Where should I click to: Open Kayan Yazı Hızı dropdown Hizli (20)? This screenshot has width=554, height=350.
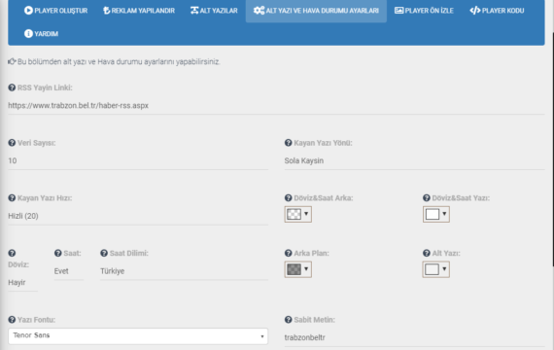click(x=138, y=216)
